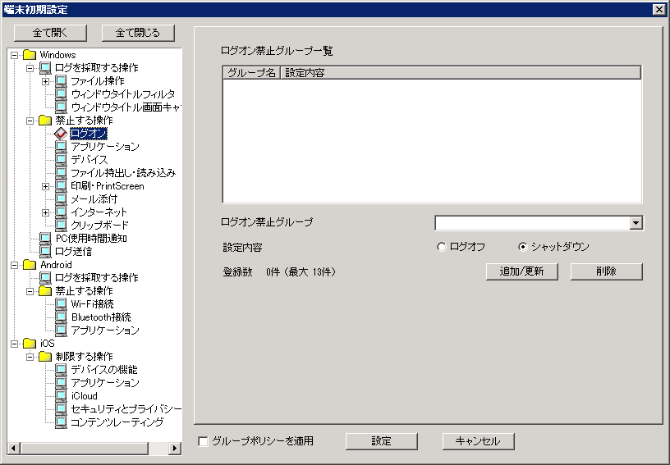Viewport: 670px width, 465px height.
Task: Click the 全て閉じる button
Action: click(x=138, y=33)
